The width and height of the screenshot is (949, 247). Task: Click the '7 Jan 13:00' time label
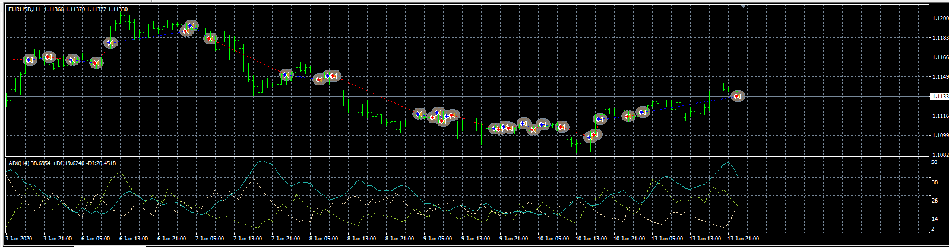click(248, 239)
